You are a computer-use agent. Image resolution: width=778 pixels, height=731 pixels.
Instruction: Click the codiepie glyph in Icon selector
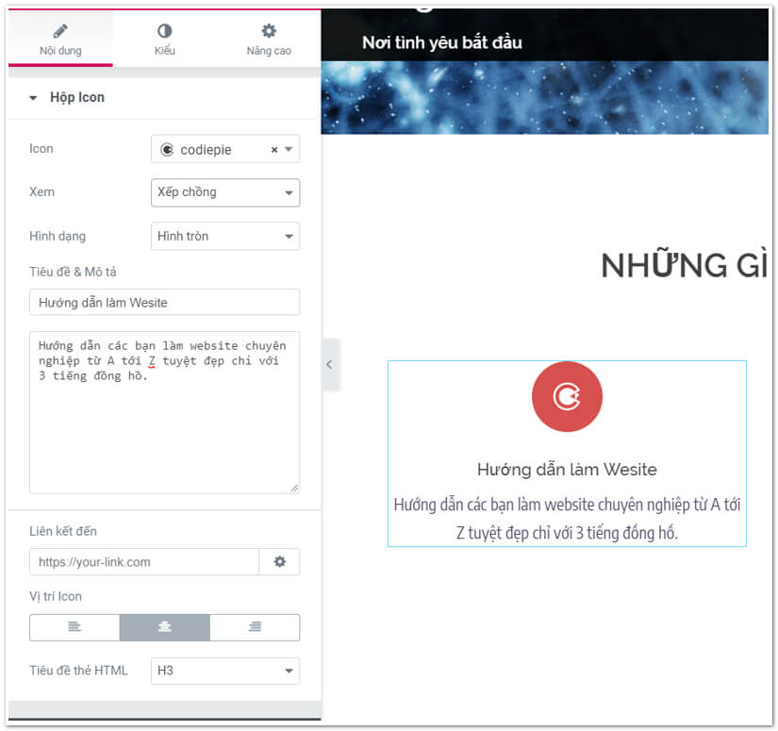pos(168,150)
